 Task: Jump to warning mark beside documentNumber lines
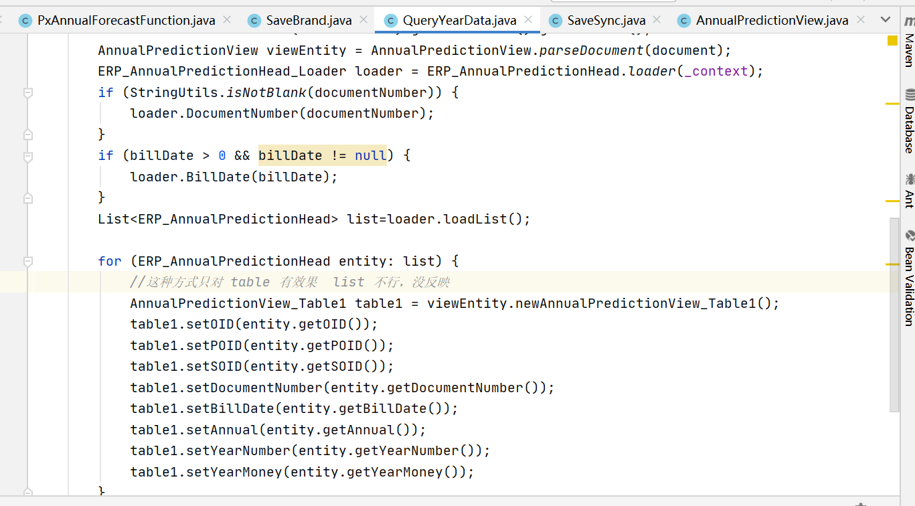[892, 104]
